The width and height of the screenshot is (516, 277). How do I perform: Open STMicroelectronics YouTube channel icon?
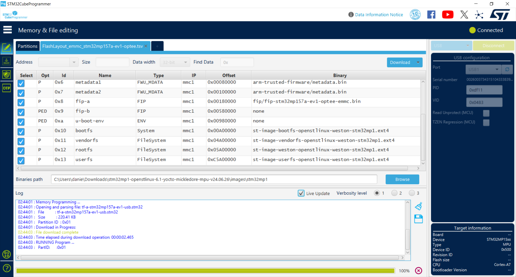(x=447, y=15)
